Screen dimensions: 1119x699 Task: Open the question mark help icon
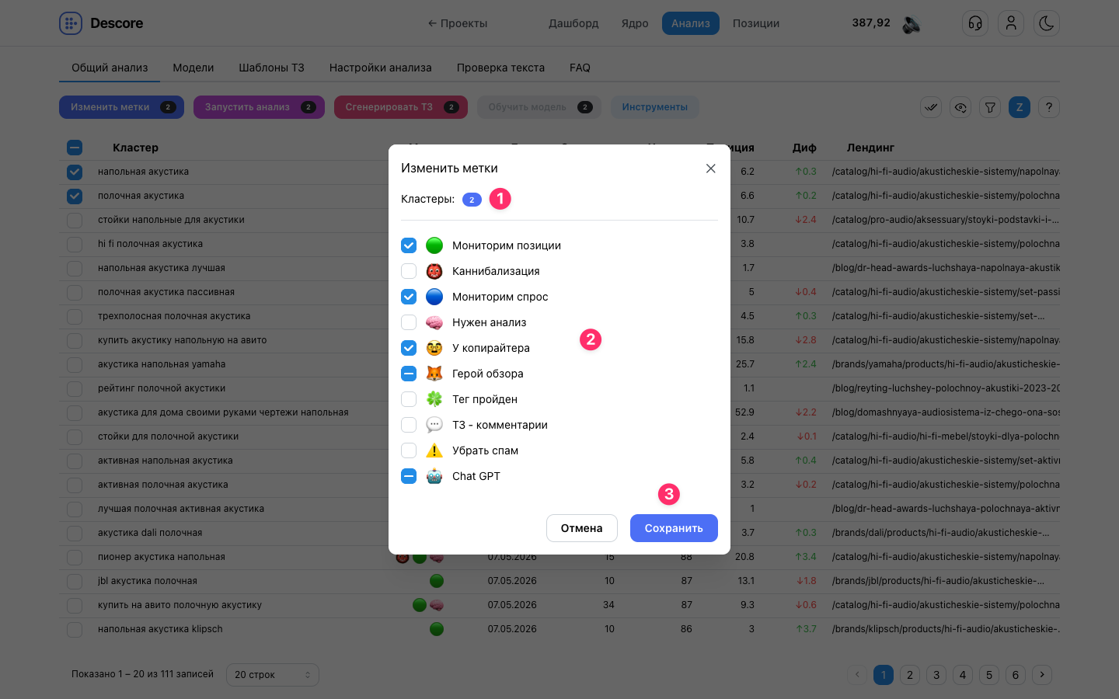[1049, 107]
